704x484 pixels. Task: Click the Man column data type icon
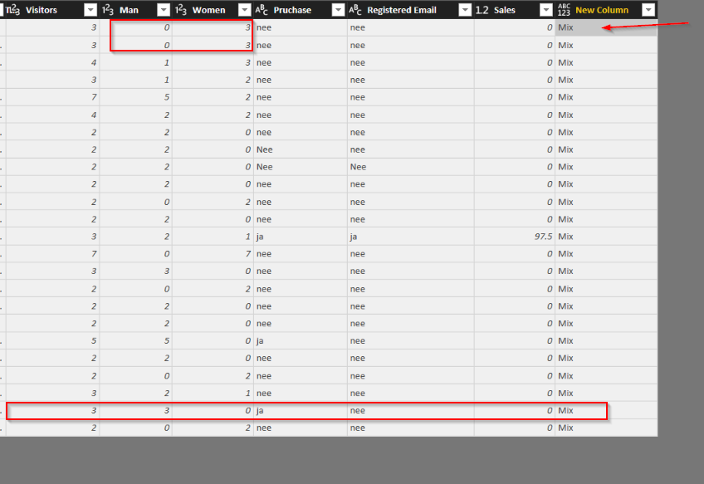pos(108,10)
